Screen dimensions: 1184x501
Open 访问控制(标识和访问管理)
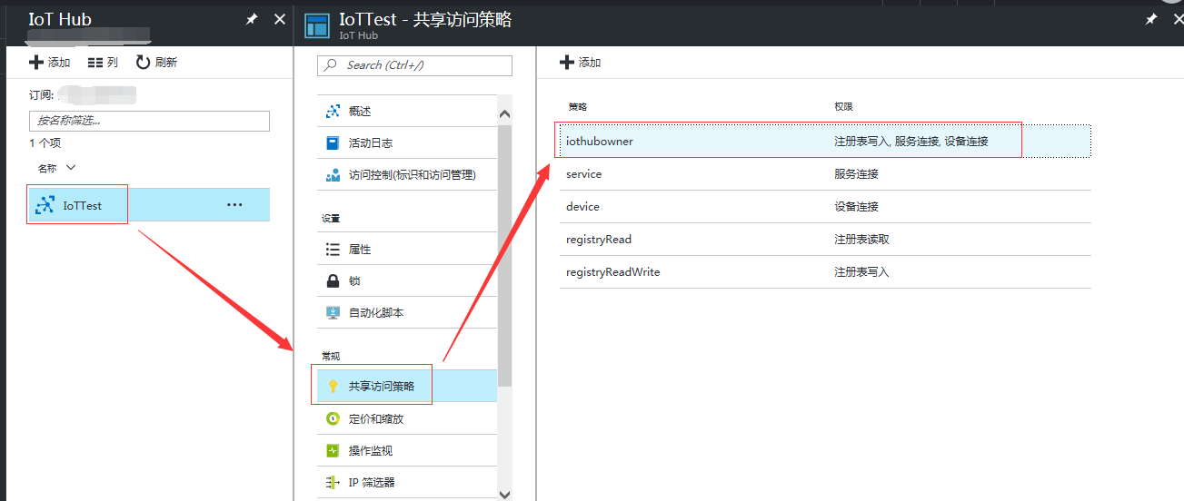[x=408, y=174]
